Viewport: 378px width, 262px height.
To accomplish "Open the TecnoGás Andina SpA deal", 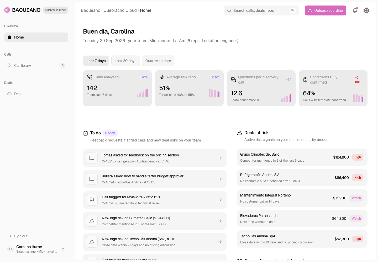I will (x=302, y=239).
